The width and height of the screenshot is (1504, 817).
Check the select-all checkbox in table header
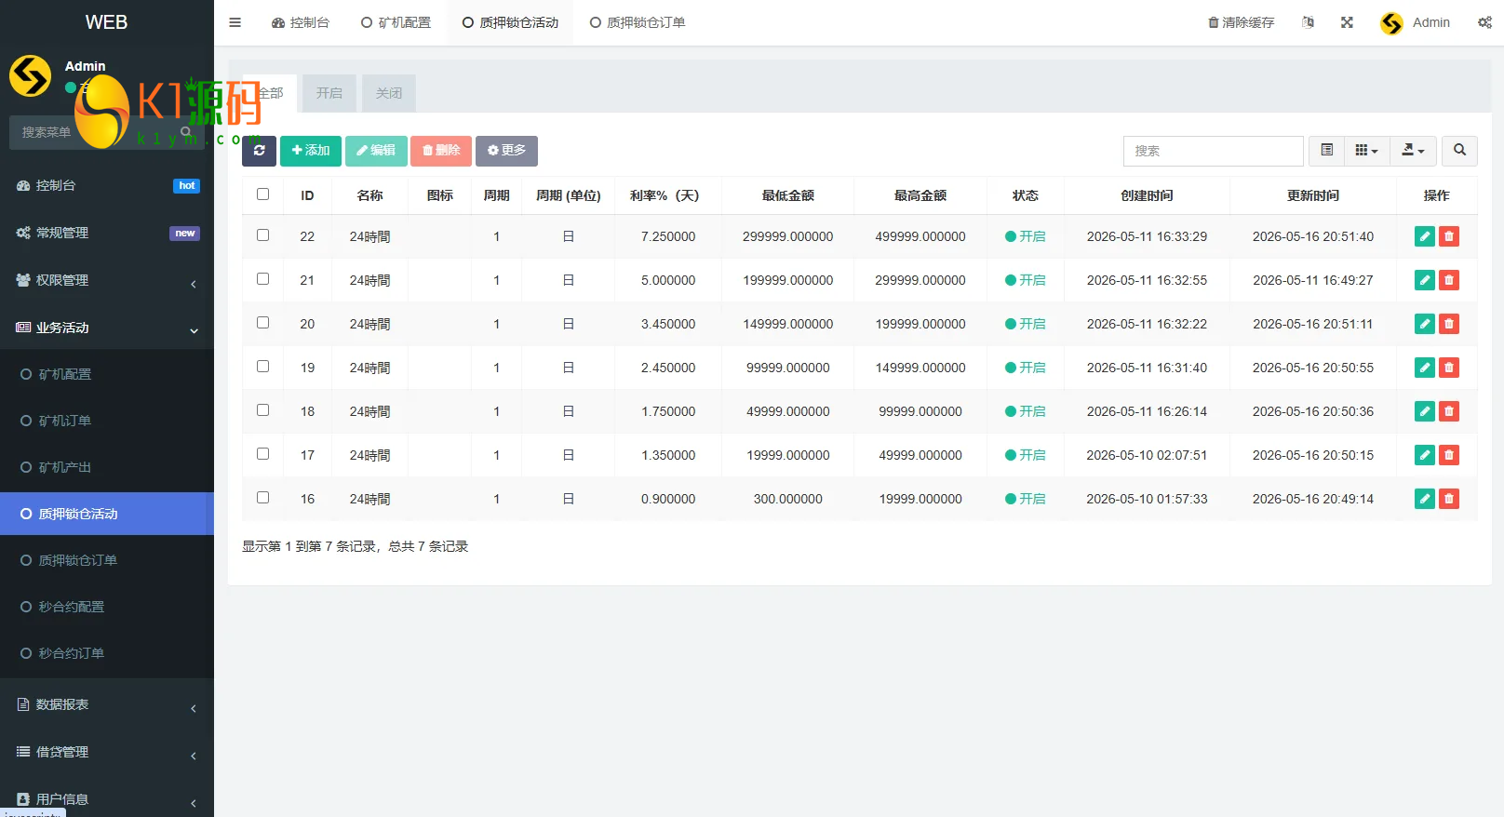[x=263, y=194]
